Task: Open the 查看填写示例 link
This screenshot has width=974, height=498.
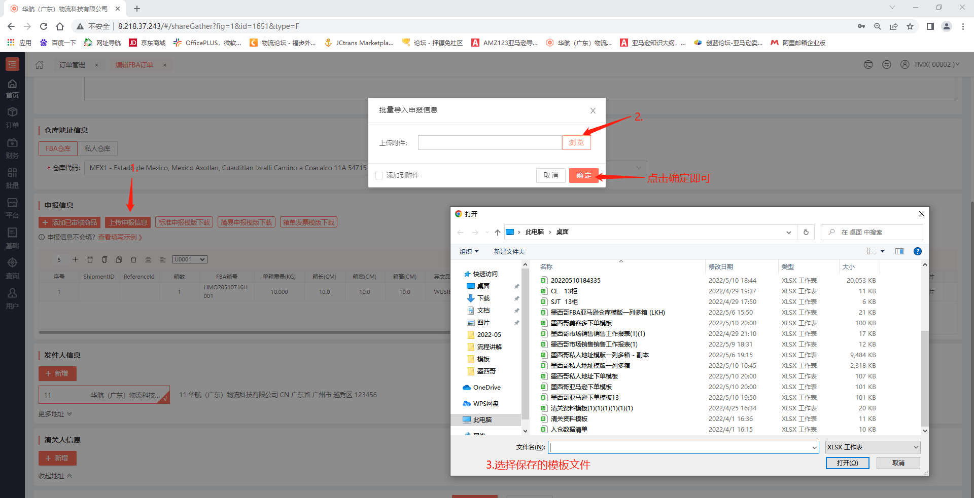Action: [x=120, y=237]
